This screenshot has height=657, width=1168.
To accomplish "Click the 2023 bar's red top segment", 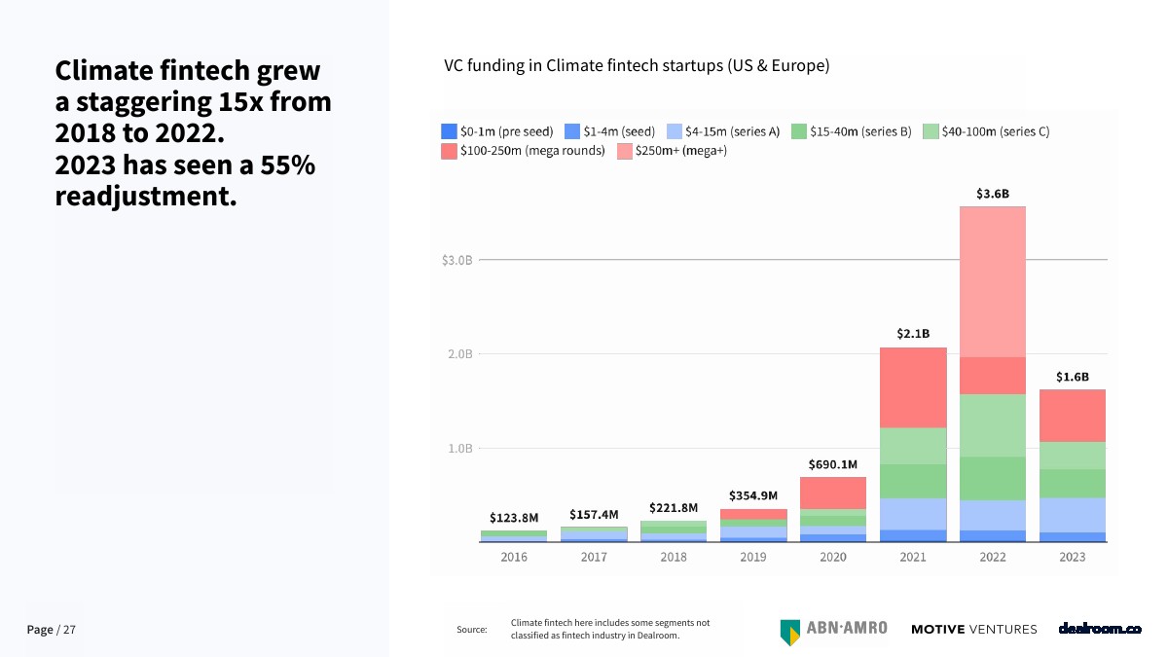I will pyautogui.click(x=1072, y=416).
